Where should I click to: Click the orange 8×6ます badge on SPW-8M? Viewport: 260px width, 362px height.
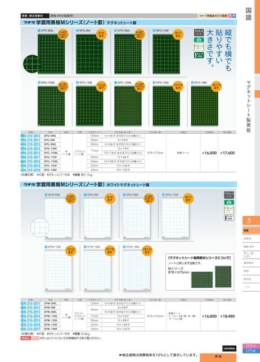coord(110,199)
